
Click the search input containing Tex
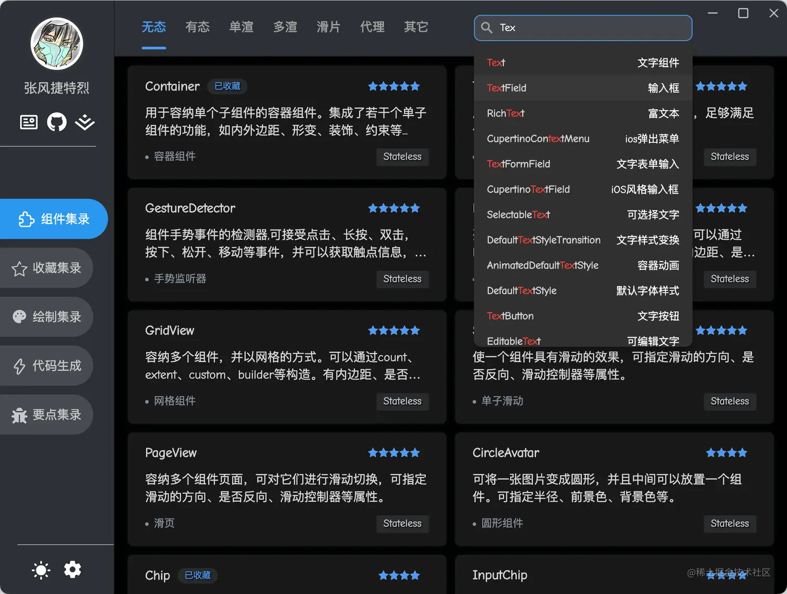(x=582, y=28)
